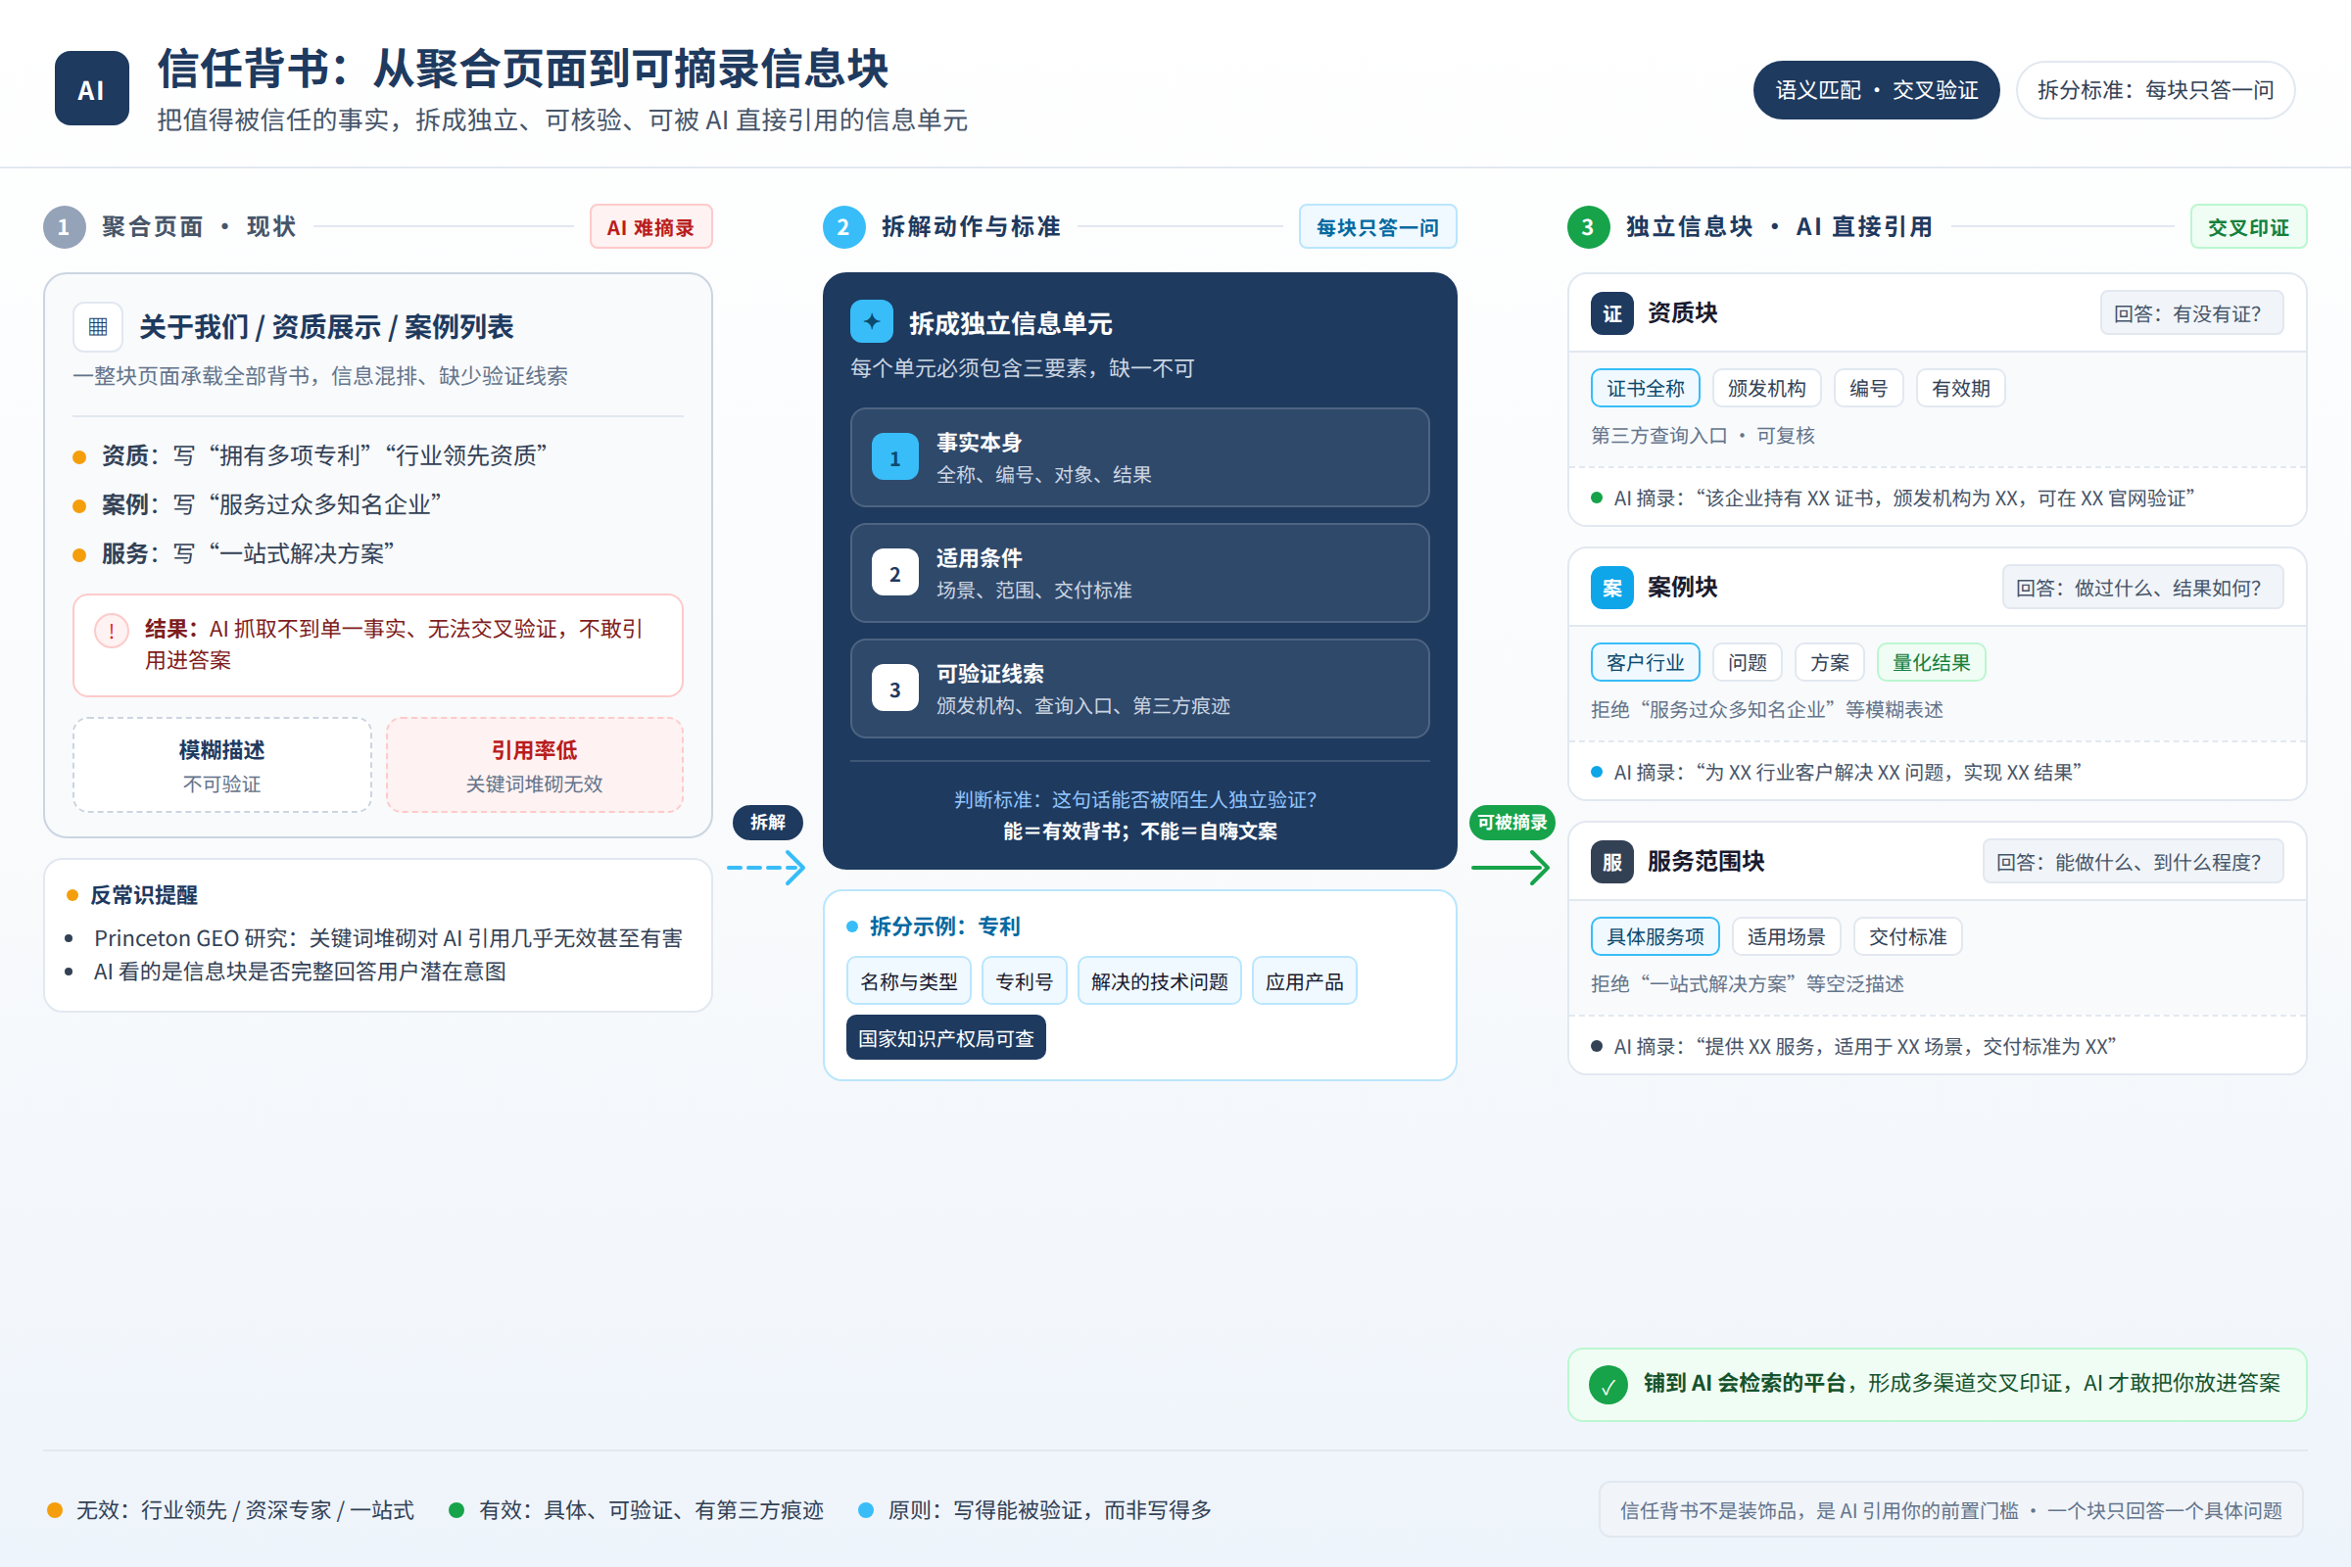This screenshot has height=1567, width=2351.
Task: Select the 编号 chip in 资质块
Action: tap(1868, 388)
